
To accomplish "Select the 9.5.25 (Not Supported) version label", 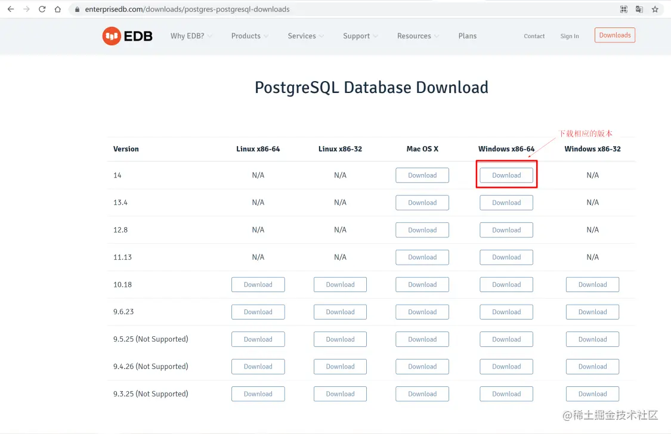I will (x=151, y=339).
